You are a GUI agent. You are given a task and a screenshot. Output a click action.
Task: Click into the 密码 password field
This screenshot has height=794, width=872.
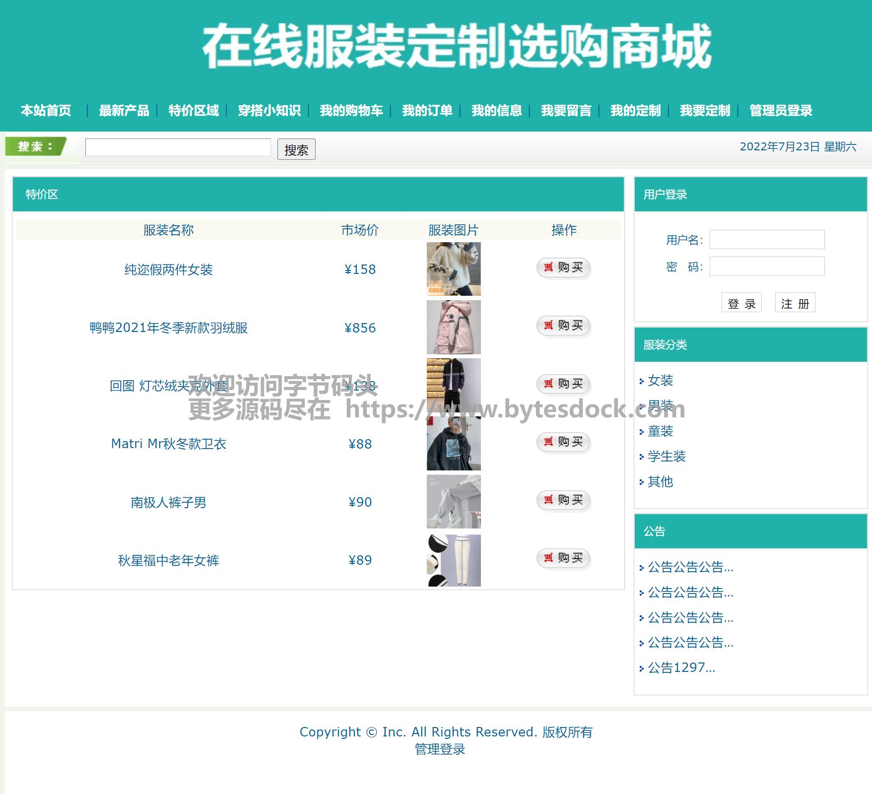(767, 266)
